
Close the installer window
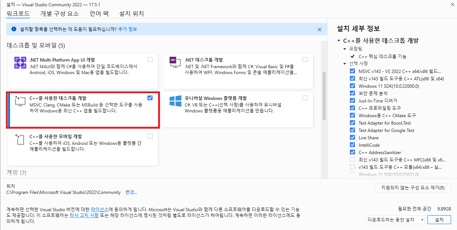[x=452, y=5]
